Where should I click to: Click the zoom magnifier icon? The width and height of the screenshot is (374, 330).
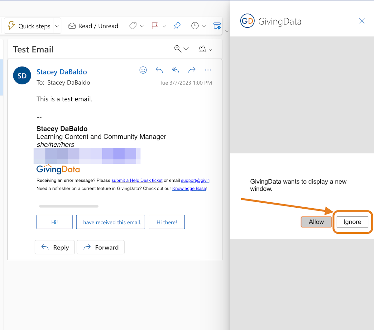[178, 49]
